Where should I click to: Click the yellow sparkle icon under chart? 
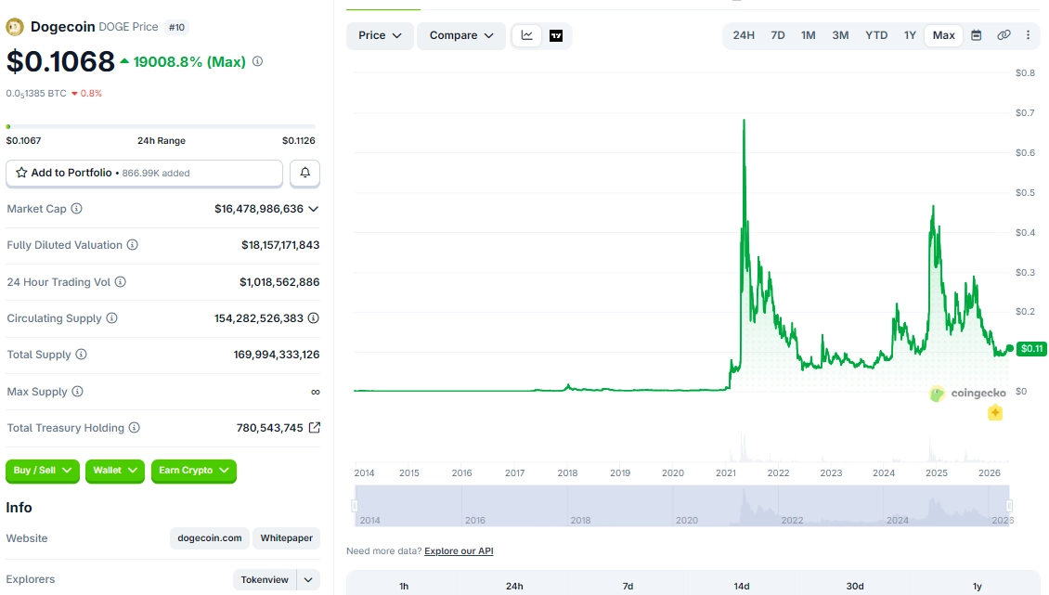(x=995, y=412)
